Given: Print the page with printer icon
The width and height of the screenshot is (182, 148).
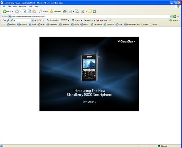Looking at the screenshot, I should (x=77, y=12).
